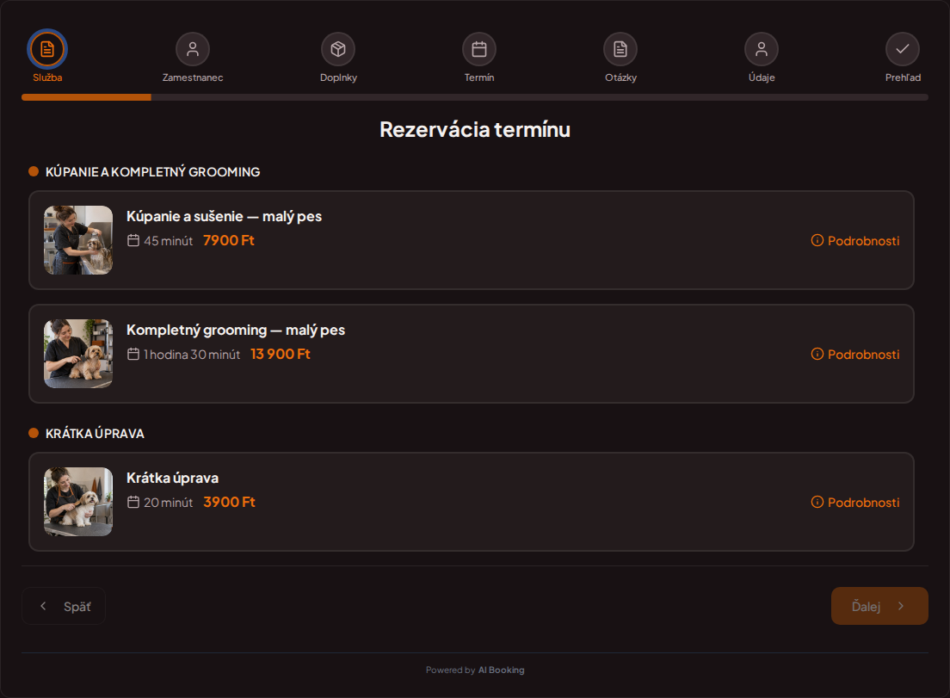This screenshot has height=698, width=950.
Task: Go to the Termín calendar step icon
Action: coord(479,49)
